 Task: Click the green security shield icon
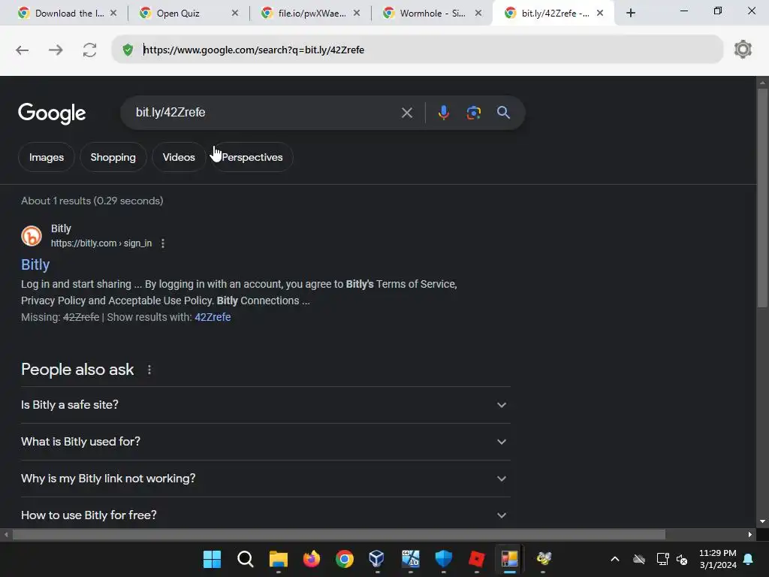pos(128,50)
